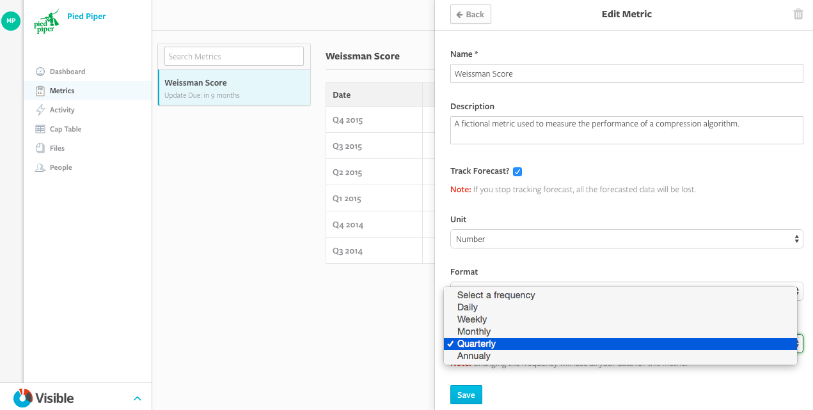Screen dimensions: 813x410
Task: Go back using the Back button
Action: tap(470, 14)
